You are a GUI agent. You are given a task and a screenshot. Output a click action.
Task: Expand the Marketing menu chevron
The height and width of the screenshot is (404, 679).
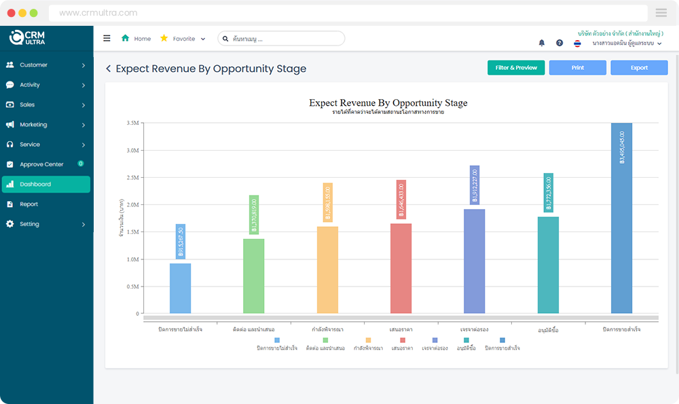click(x=83, y=125)
